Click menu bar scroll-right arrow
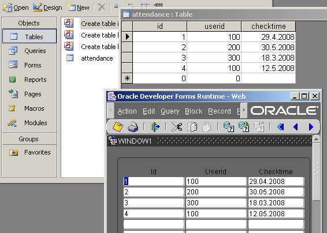Image resolution: width=327 pixels, height=233 pixels. pyautogui.click(x=244, y=110)
